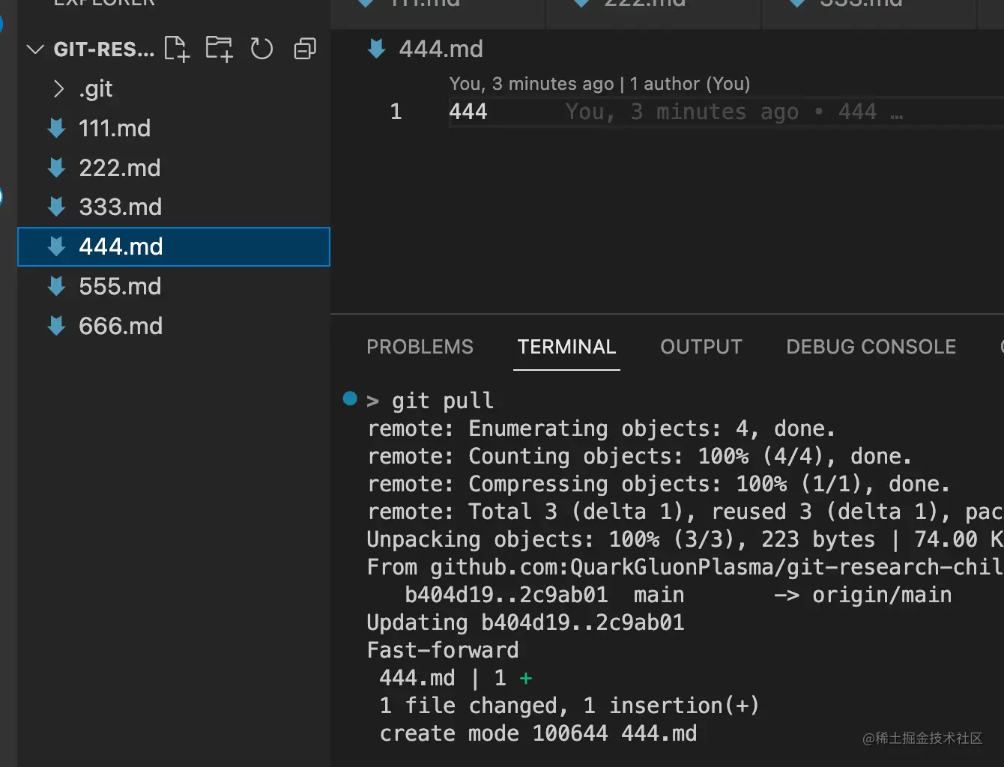Open the OUTPUT panel tab

pyautogui.click(x=701, y=347)
